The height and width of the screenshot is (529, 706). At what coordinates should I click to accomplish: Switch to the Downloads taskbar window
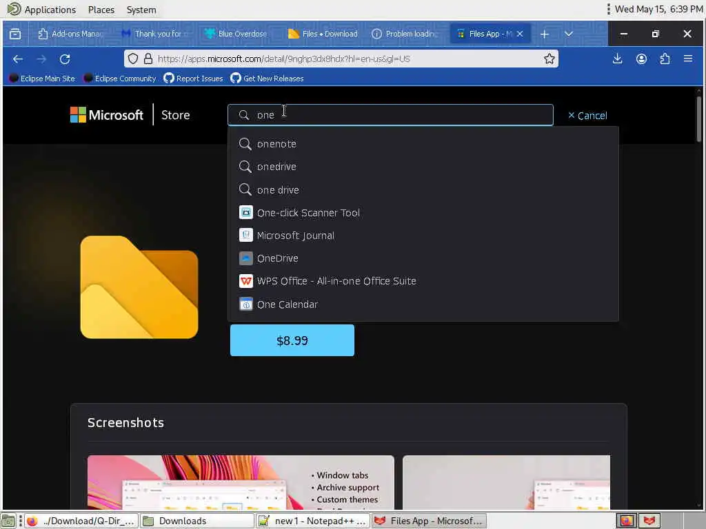196,521
